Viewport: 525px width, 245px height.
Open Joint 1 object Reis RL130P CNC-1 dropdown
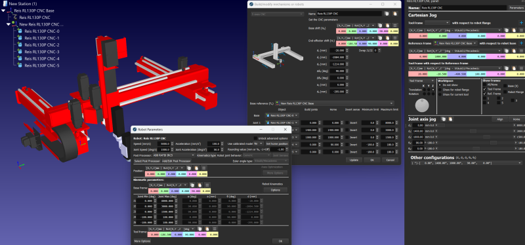point(282,122)
